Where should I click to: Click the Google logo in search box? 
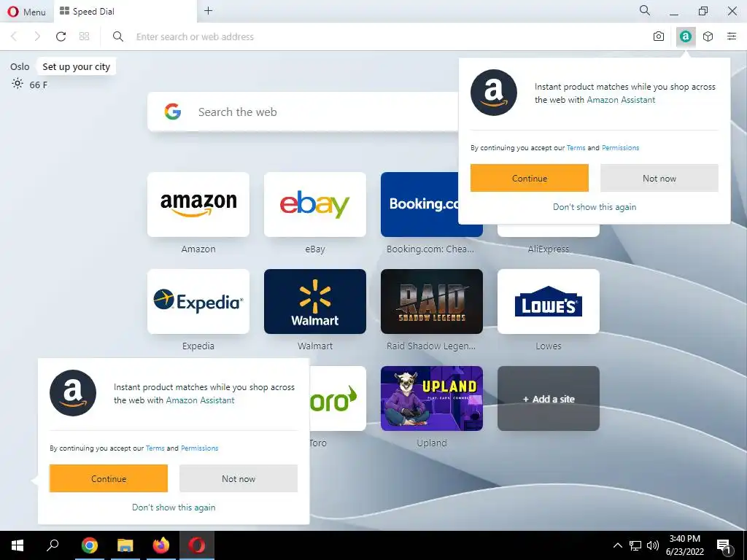pyautogui.click(x=172, y=112)
